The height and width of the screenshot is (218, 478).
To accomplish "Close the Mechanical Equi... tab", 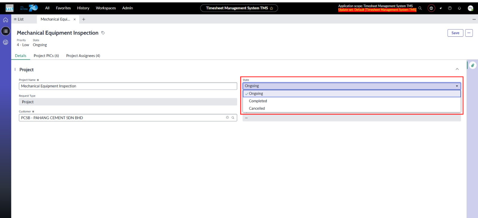I will tap(75, 19).
